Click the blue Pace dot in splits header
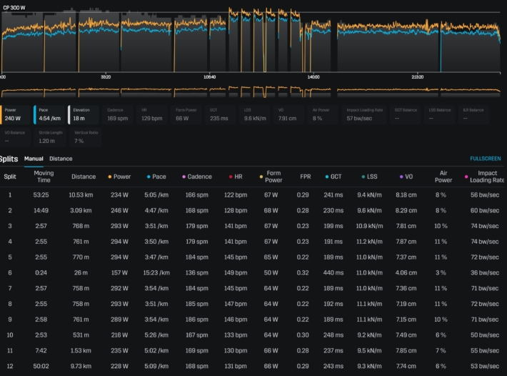This screenshot has height=376, width=507. point(148,177)
